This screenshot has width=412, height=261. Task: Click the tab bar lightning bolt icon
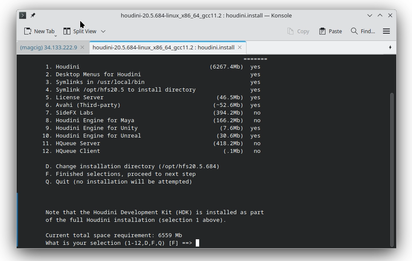[390, 48]
